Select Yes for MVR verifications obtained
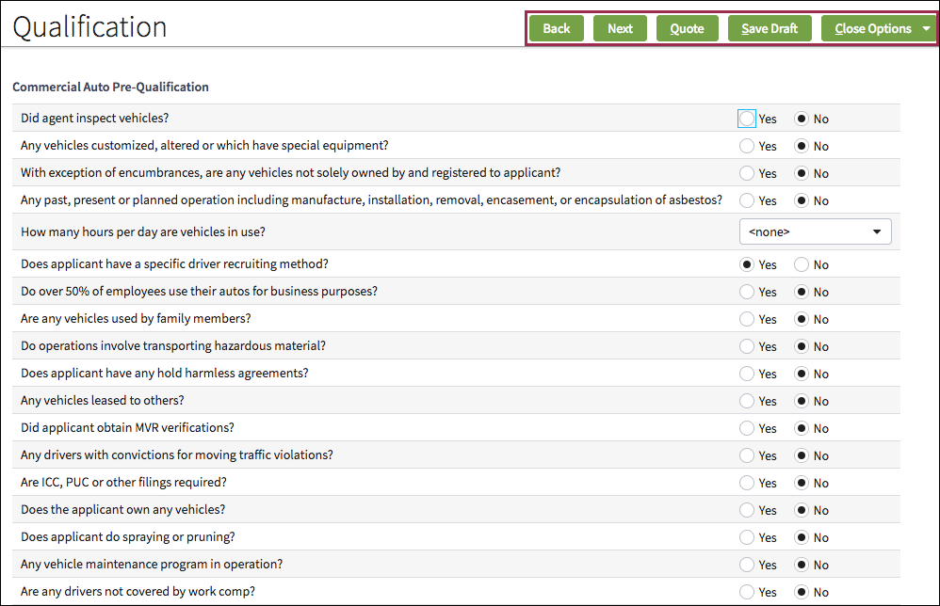This screenshot has width=940, height=606. coord(745,427)
